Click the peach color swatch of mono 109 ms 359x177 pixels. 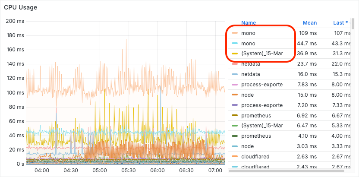[234, 33]
